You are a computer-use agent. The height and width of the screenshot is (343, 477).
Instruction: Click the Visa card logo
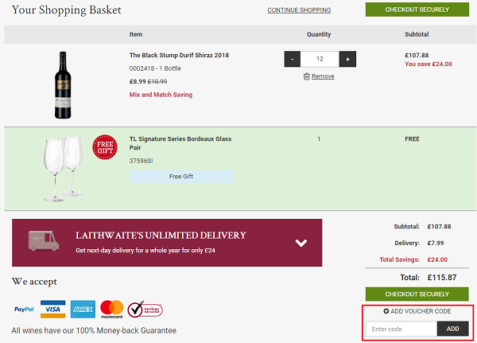[53, 310]
